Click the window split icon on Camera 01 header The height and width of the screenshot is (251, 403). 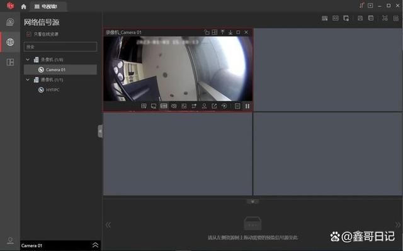pos(215,32)
